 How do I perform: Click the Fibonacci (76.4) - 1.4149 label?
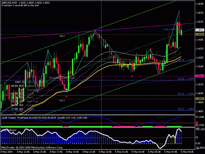186,60
